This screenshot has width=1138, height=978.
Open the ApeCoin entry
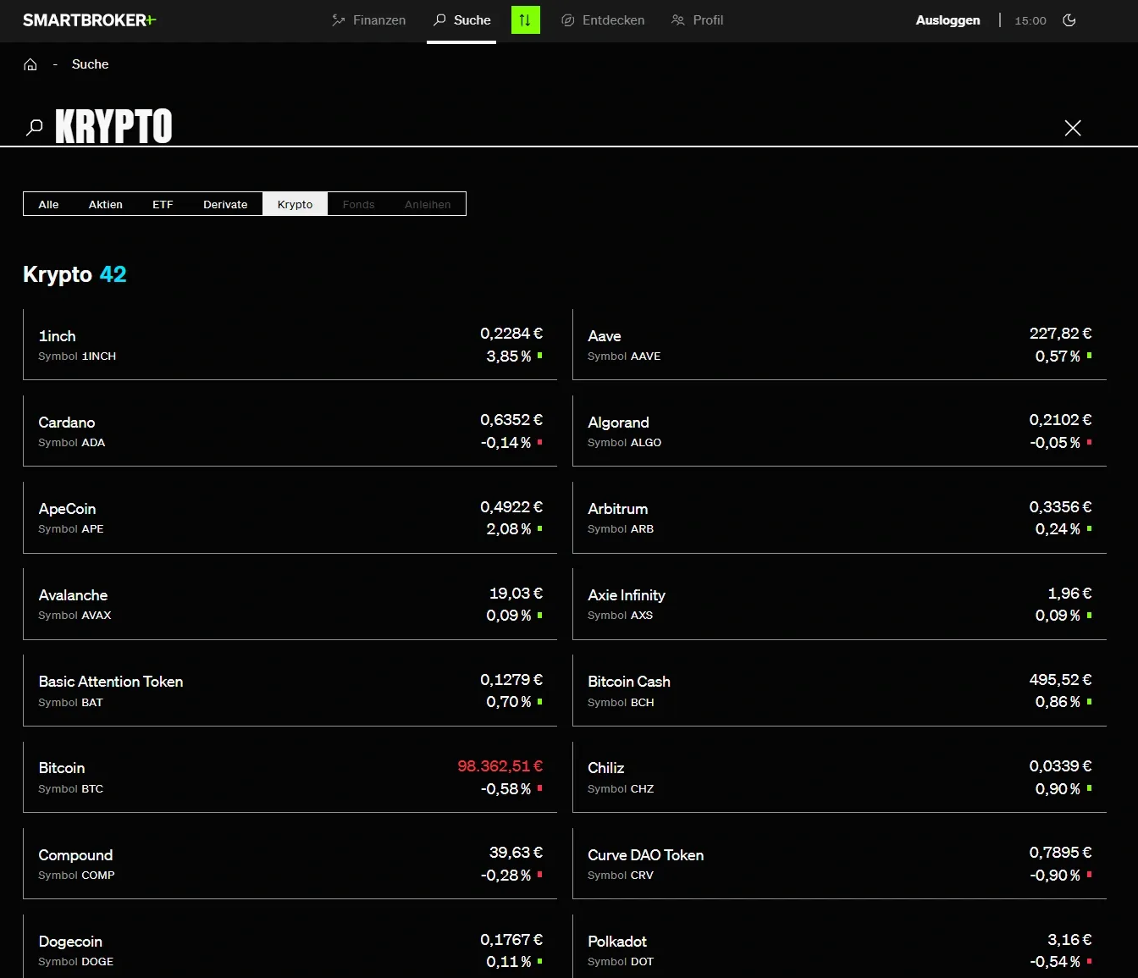click(x=290, y=517)
